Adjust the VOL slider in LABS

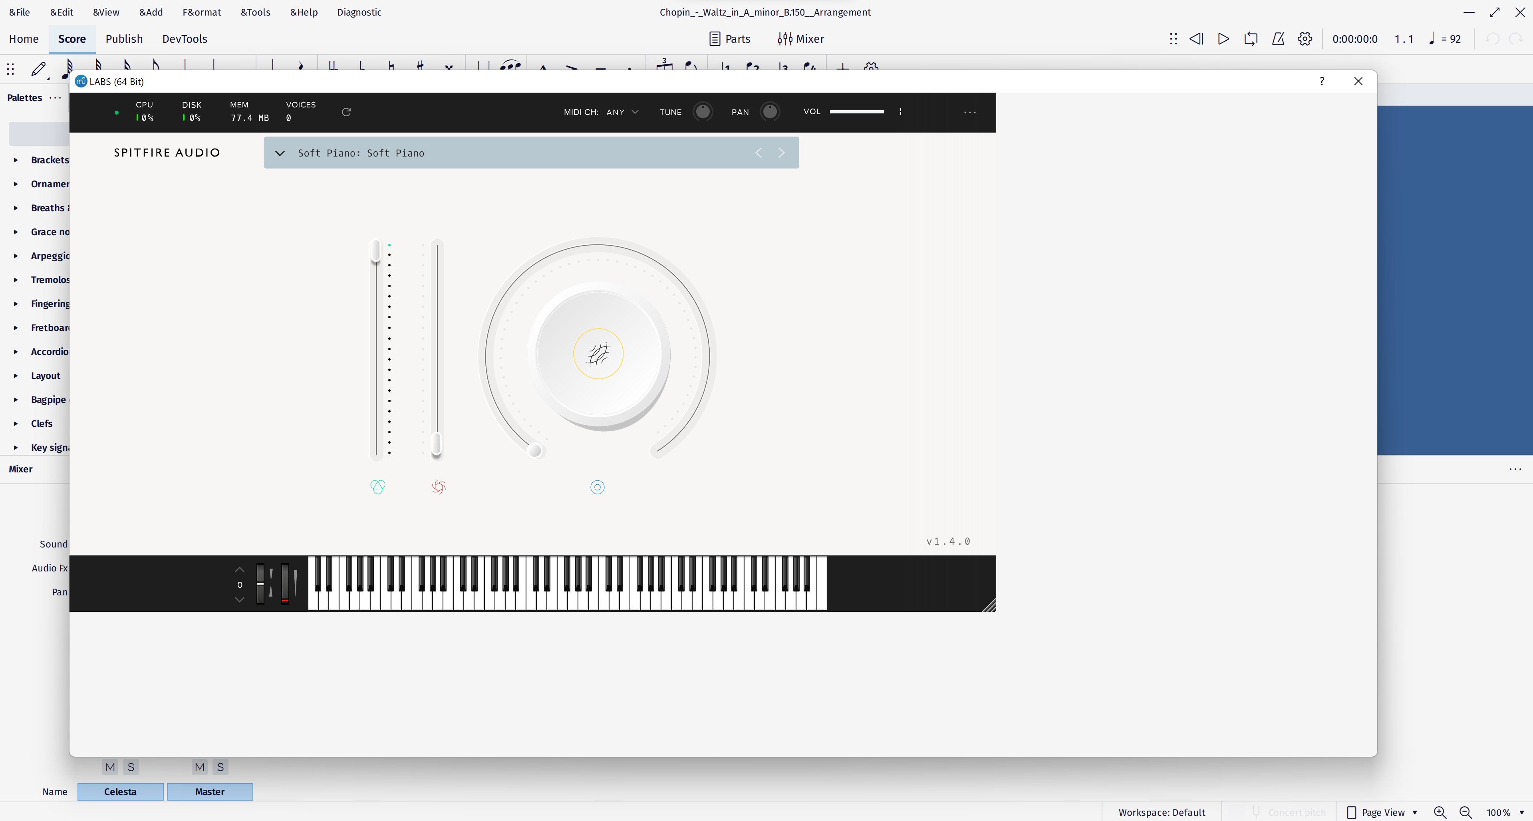click(857, 111)
